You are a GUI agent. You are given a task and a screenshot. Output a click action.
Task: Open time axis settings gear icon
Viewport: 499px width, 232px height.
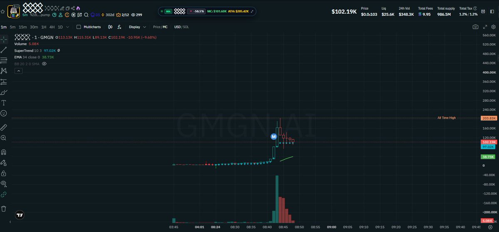point(490,227)
